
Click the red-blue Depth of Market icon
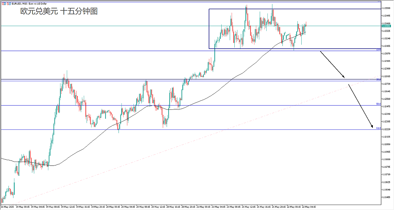click(x=8, y=4)
